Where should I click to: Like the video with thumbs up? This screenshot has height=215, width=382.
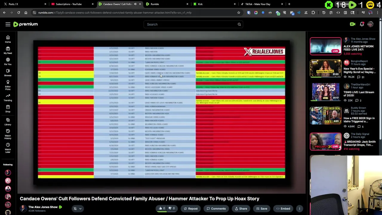pyautogui.click(x=162, y=208)
